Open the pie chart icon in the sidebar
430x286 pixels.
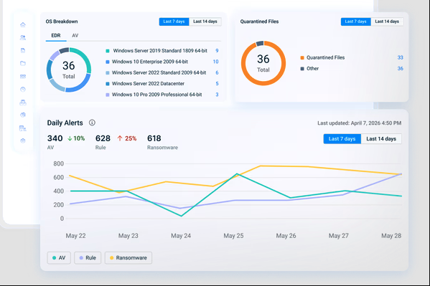[23, 115]
